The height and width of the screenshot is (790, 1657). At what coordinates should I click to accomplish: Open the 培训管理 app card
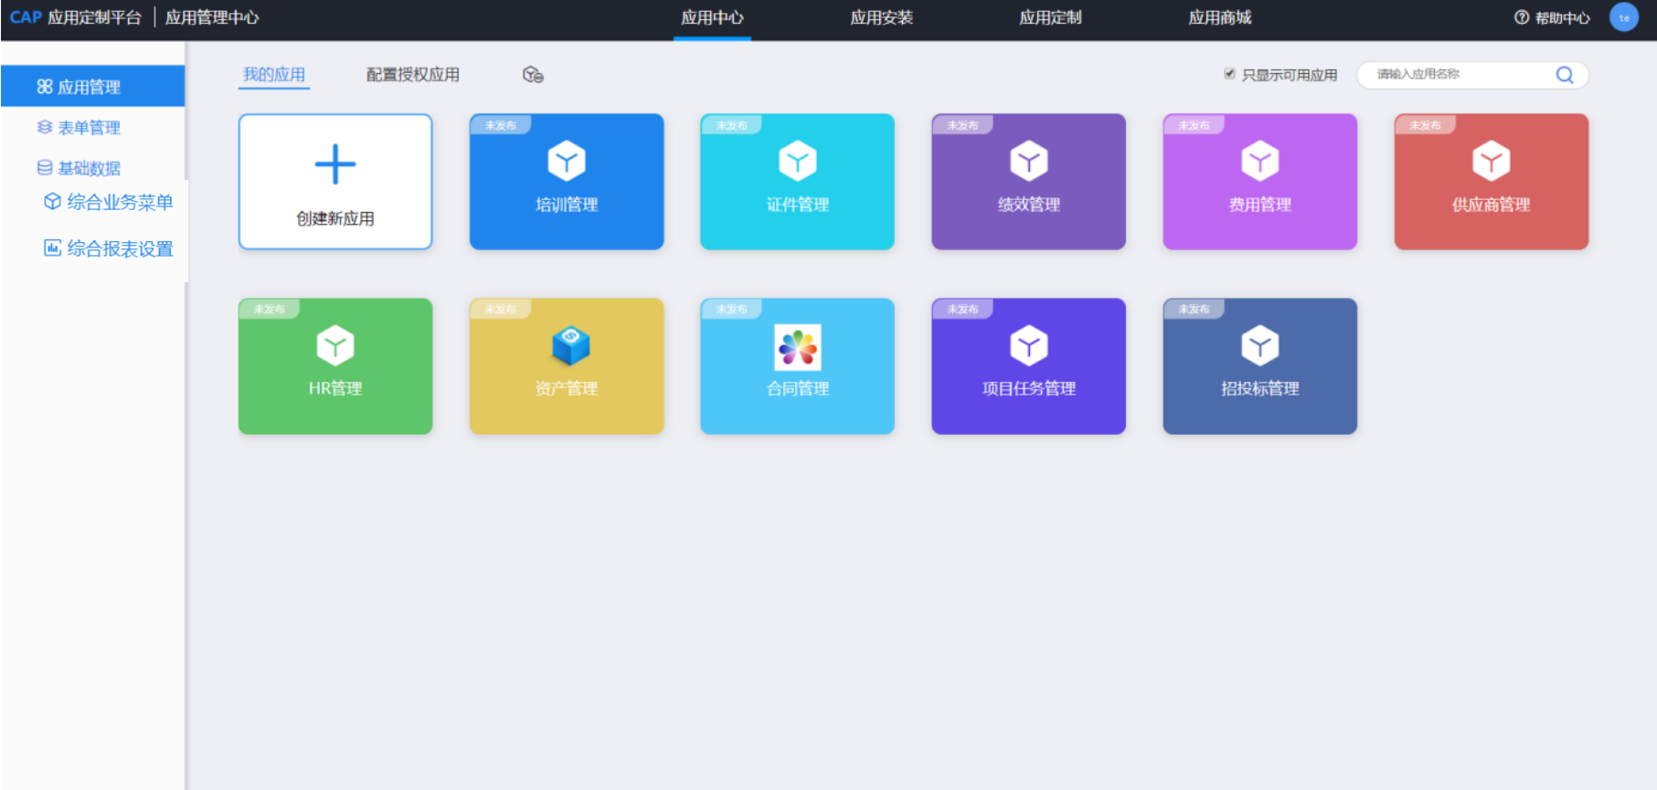567,182
